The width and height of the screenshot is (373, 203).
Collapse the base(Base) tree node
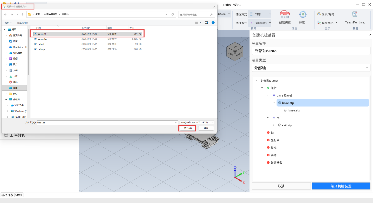pos(268,95)
